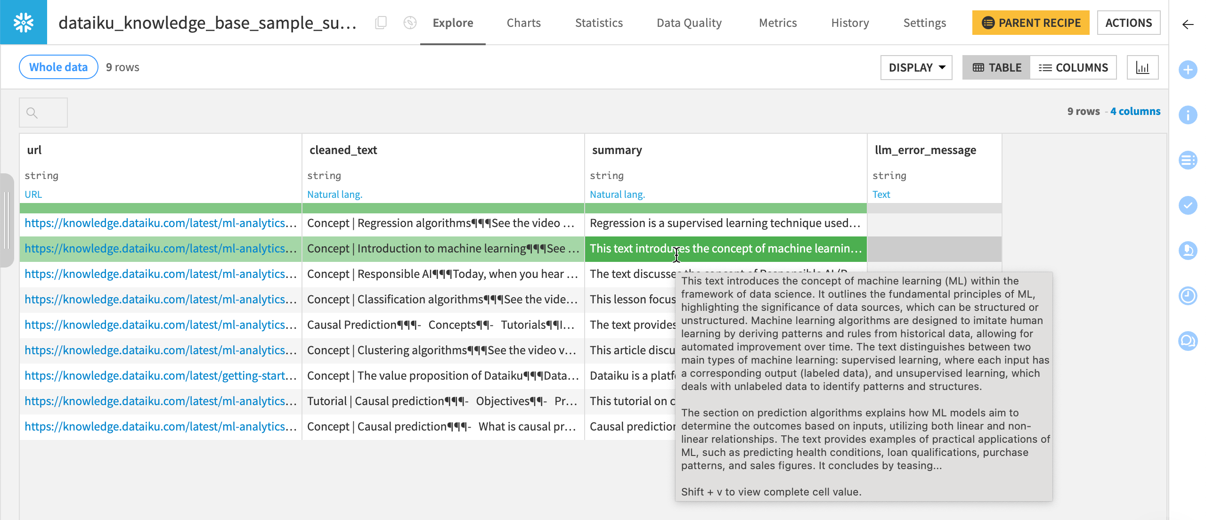Click the Dataiku snowflake logo icon
Image resolution: width=1206 pixels, height=520 pixels.
pyautogui.click(x=22, y=22)
